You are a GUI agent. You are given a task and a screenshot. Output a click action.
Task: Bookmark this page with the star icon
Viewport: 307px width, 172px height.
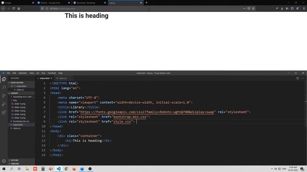point(253,9)
